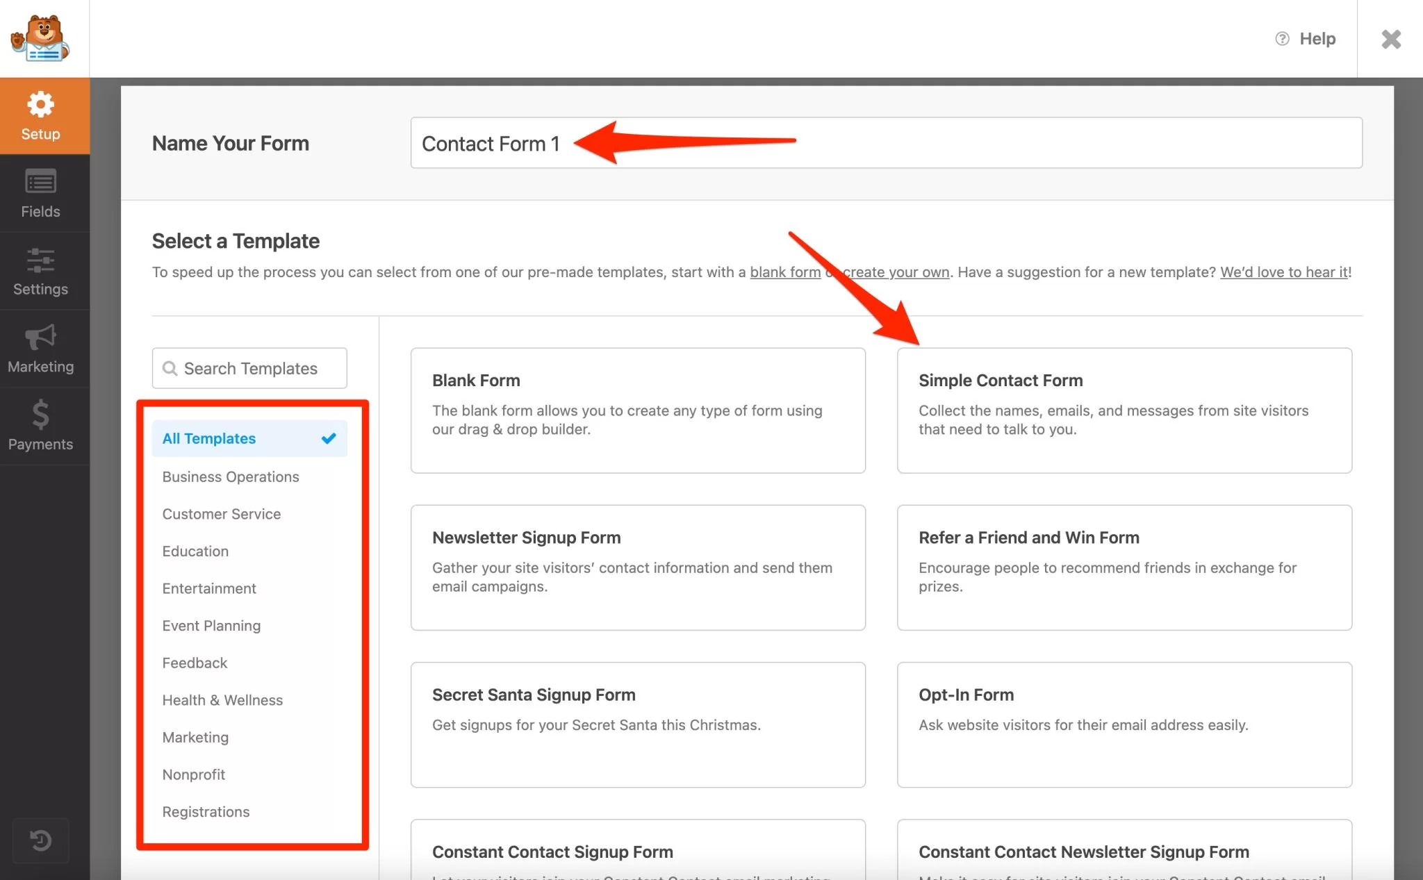Select the Feedback category menu item
This screenshot has width=1423, height=880.
(193, 663)
